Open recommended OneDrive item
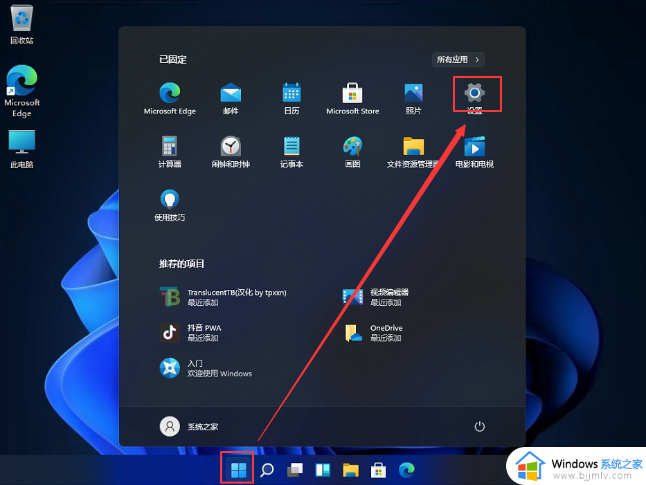This screenshot has height=485, width=646. coord(374,333)
